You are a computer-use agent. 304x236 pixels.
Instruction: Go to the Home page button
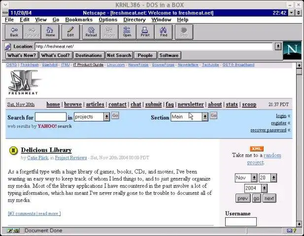pos(50,32)
